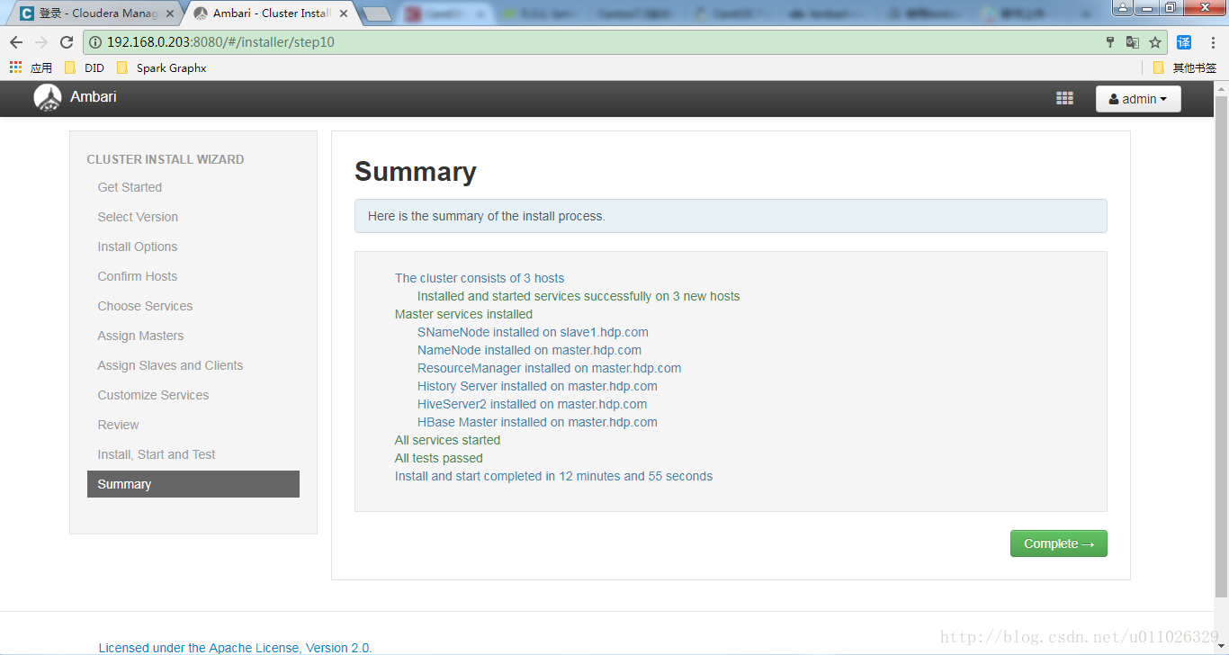Go to the Install Options wizard step
The height and width of the screenshot is (655, 1229).
138,247
